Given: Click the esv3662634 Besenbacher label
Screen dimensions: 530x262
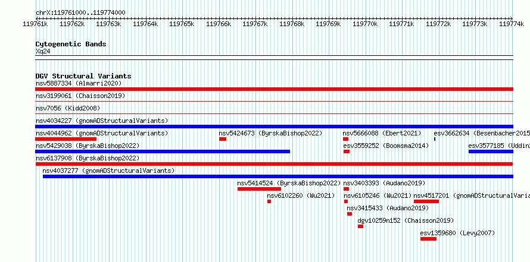Looking at the screenshot, I should point(482,133).
